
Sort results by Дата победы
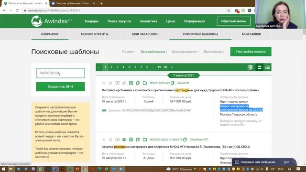point(214,52)
